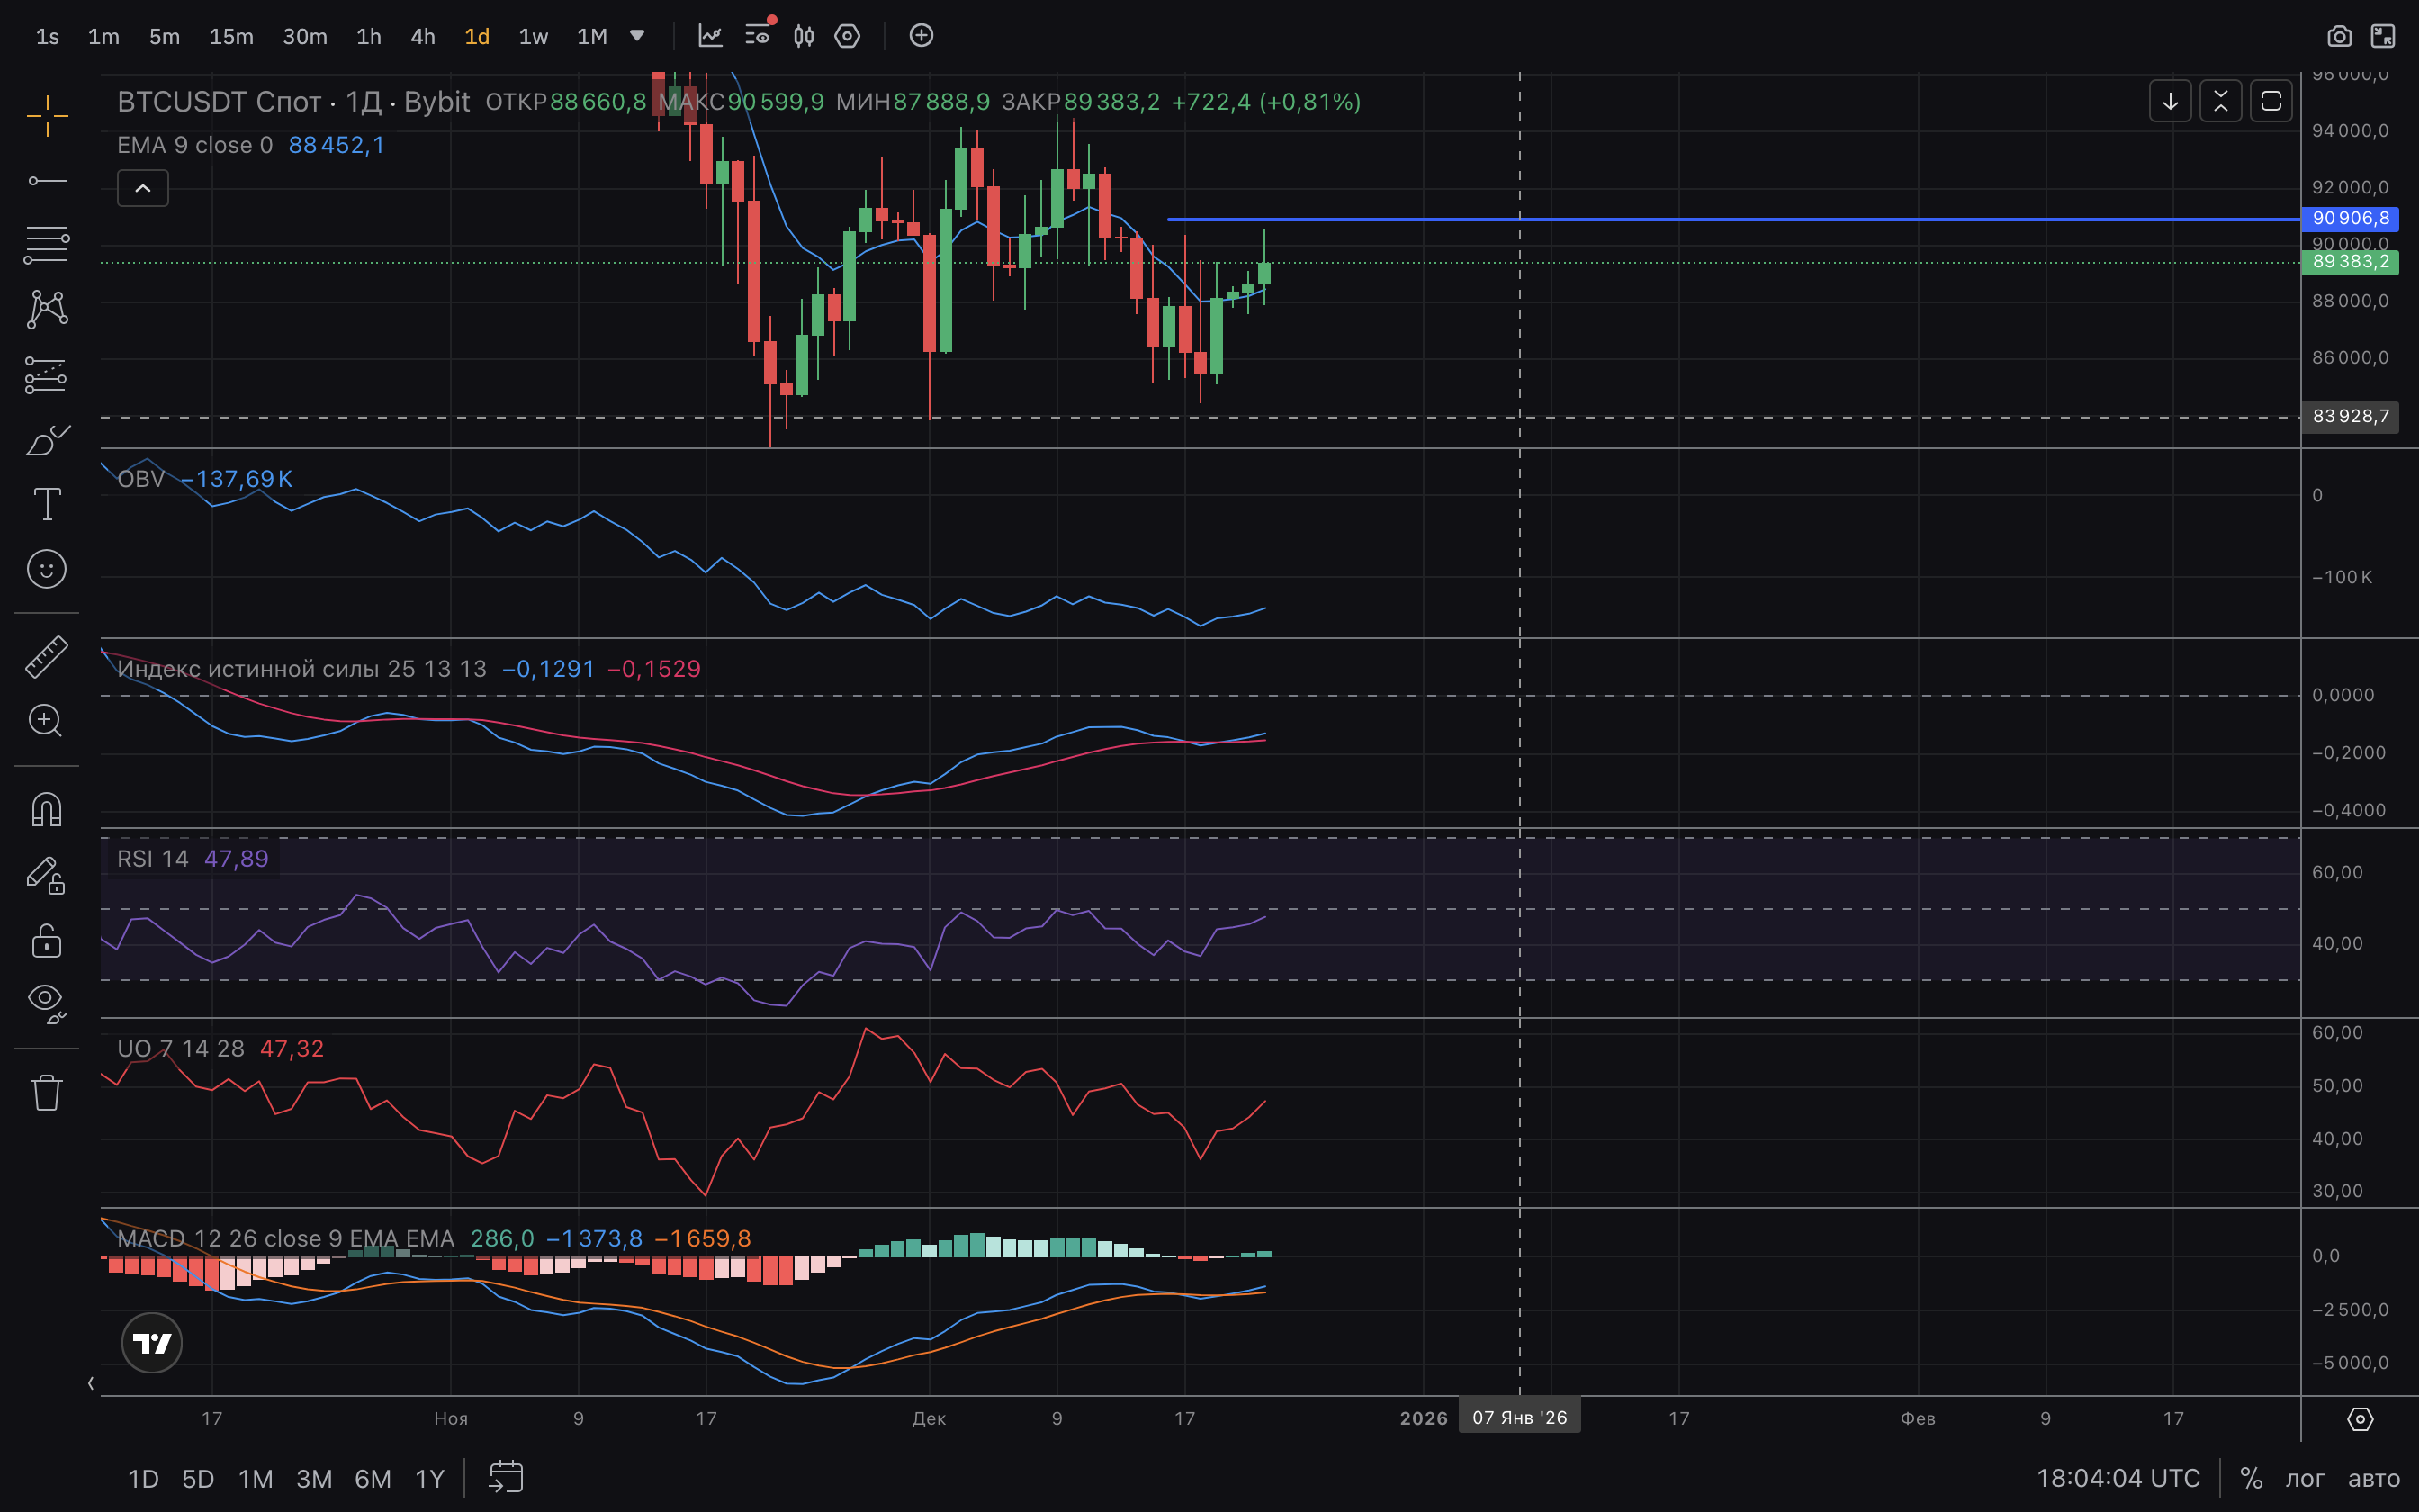Click the blue 90906,8 price level label
The height and width of the screenshot is (1512, 2419).
[x=2350, y=218]
